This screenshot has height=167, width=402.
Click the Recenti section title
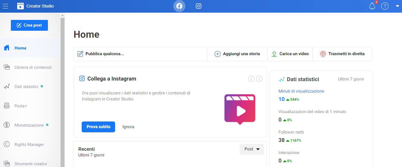click(86, 149)
